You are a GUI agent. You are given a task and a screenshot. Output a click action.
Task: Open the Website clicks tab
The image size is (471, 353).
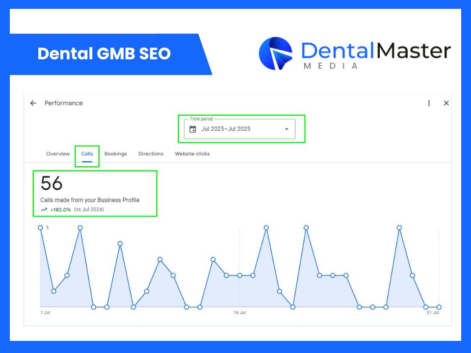pyautogui.click(x=192, y=153)
